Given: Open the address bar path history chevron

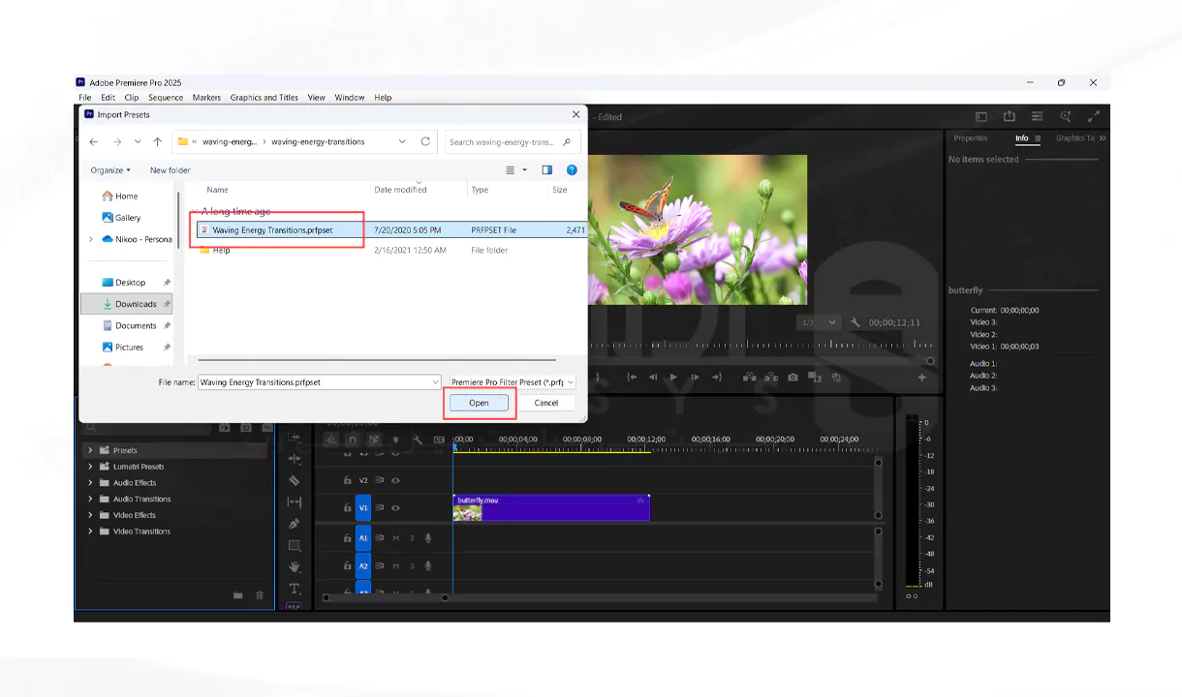Looking at the screenshot, I should tap(402, 141).
